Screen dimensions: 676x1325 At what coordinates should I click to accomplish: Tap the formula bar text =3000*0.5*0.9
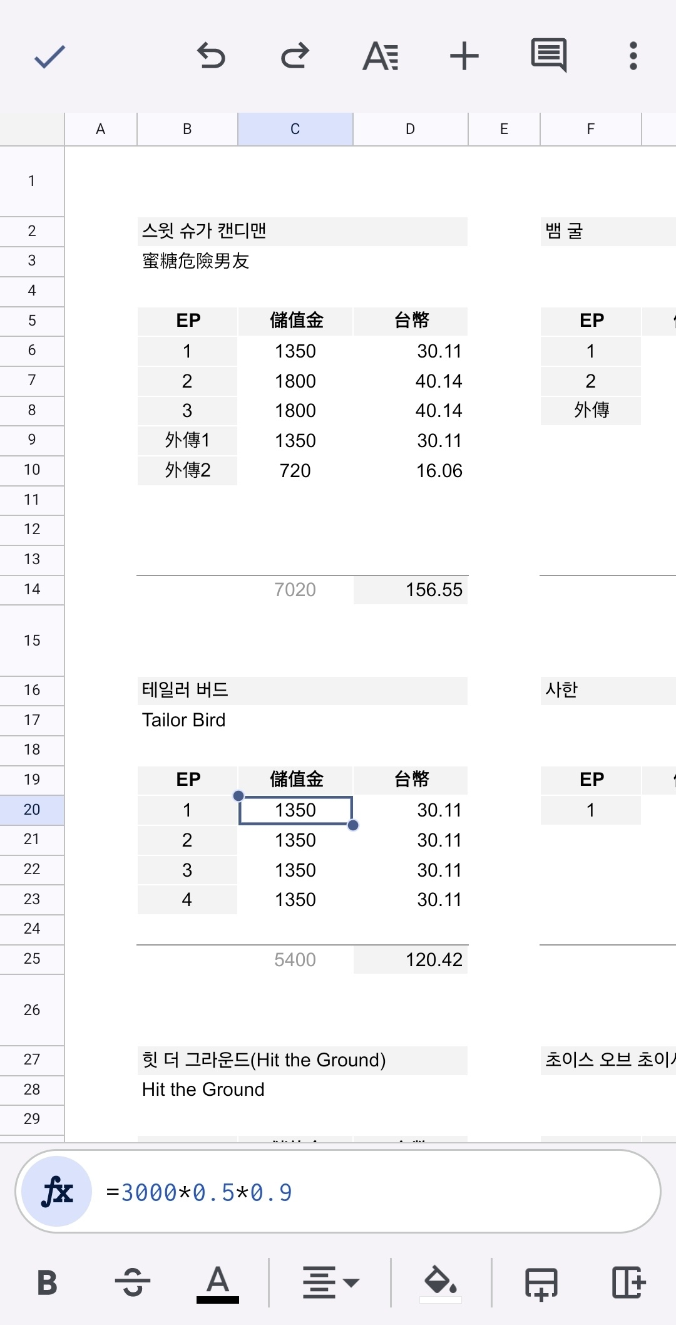[x=199, y=1192]
